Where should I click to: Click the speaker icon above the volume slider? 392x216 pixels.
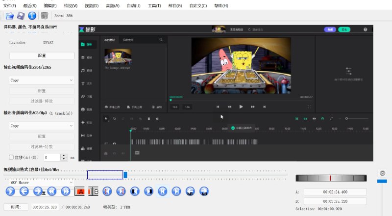coord(382,173)
